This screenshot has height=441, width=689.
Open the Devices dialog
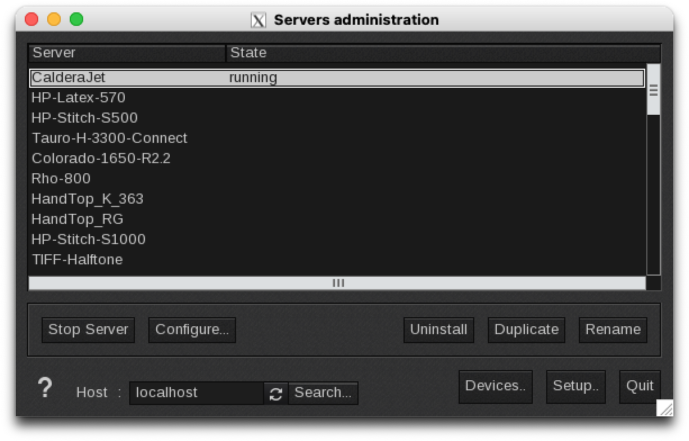pos(496,386)
